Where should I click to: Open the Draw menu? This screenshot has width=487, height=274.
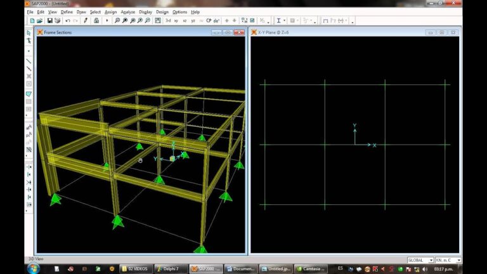(x=81, y=12)
